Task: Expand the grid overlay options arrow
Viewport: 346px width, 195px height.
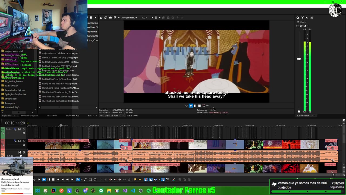Action: (159, 18)
